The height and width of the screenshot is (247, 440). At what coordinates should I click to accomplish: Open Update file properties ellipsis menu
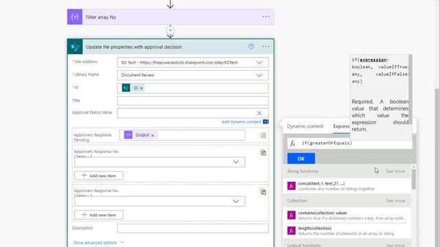265,47
